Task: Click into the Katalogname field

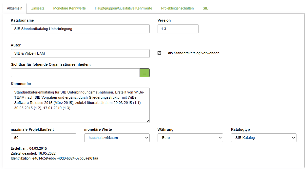Action: pyautogui.click(x=80, y=29)
